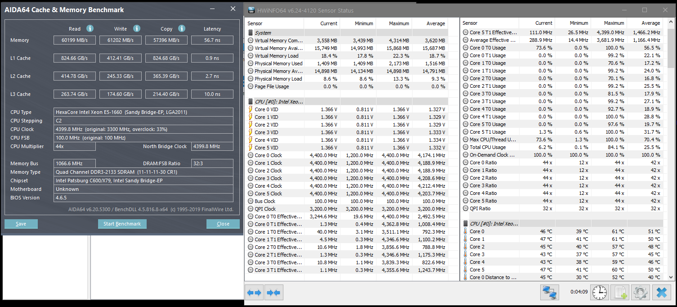Select the Page File Usage row
This screenshot has height=307, width=677.
coord(347,86)
